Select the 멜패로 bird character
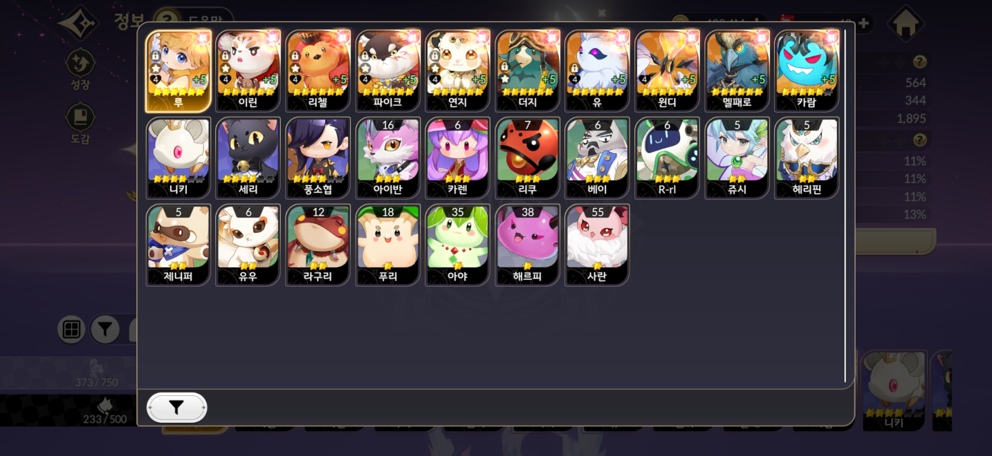Image resolution: width=992 pixels, height=456 pixels. click(x=737, y=71)
